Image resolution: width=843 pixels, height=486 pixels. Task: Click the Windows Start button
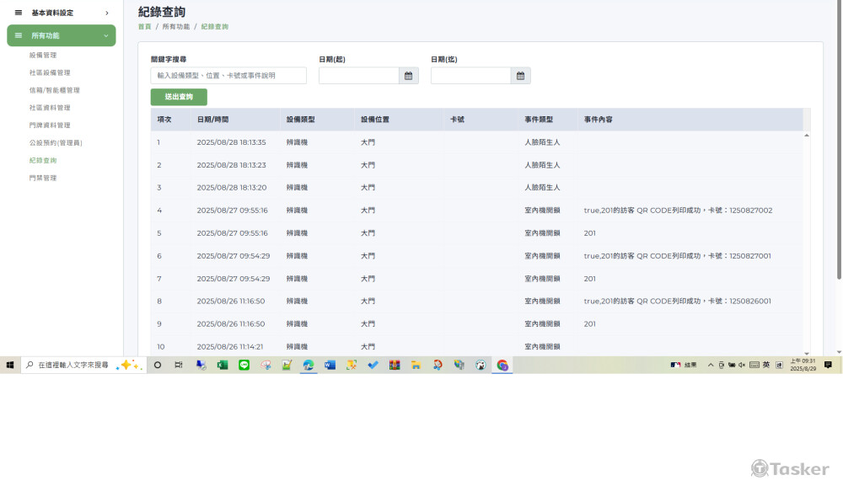(10, 365)
